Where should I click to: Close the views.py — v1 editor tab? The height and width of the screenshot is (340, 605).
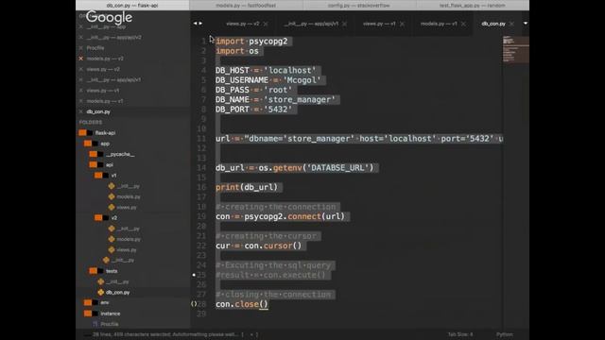coord(402,24)
